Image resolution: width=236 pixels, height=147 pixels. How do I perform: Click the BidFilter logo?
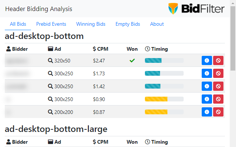tap(194, 8)
